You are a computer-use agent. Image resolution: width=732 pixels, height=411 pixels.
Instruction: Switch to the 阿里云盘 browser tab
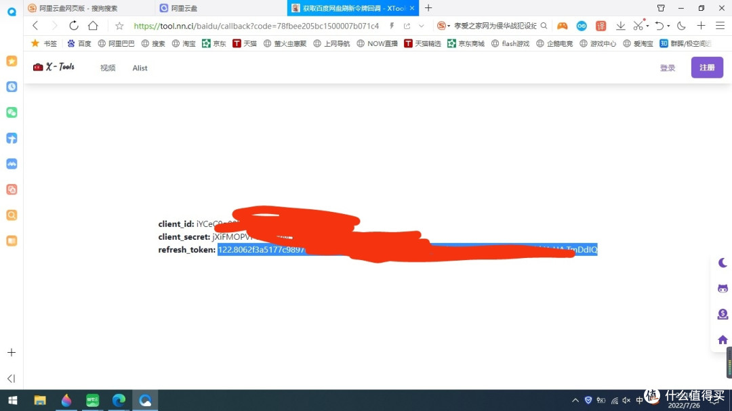click(x=178, y=7)
